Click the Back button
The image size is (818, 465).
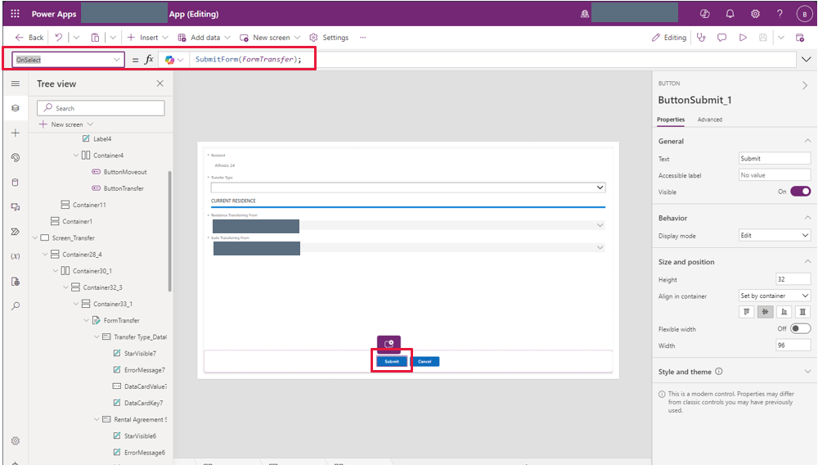[29, 38]
